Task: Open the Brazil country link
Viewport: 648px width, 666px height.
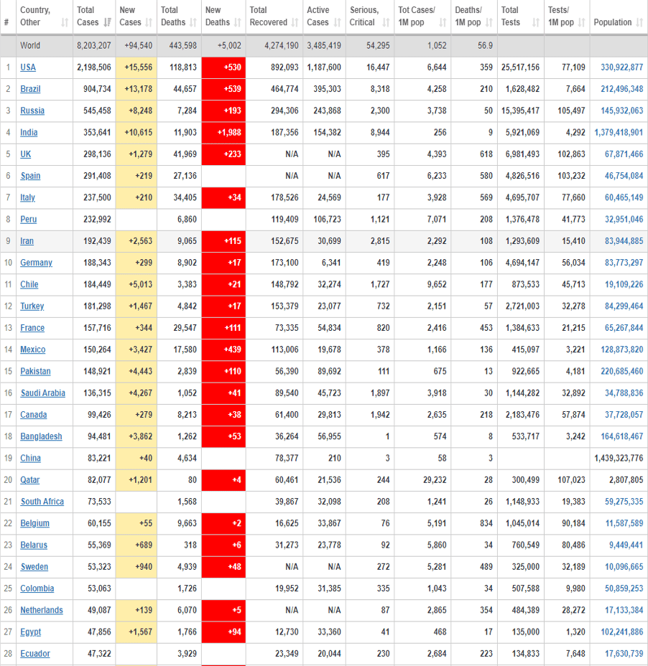Action: 31,89
